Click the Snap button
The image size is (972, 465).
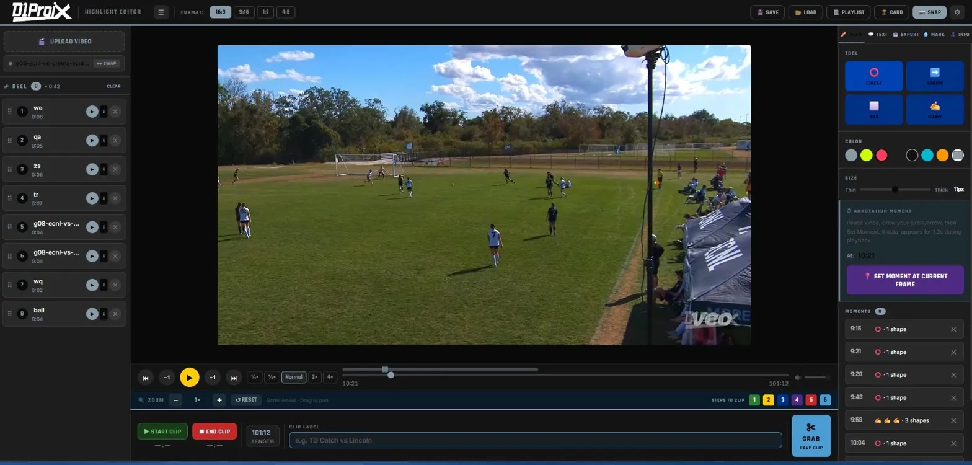(x=930, y=12)
